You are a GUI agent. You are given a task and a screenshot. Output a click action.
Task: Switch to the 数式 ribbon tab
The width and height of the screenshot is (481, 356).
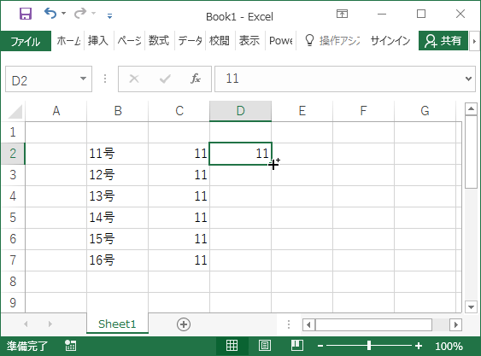pyautogui.click(x=159, y=40)
